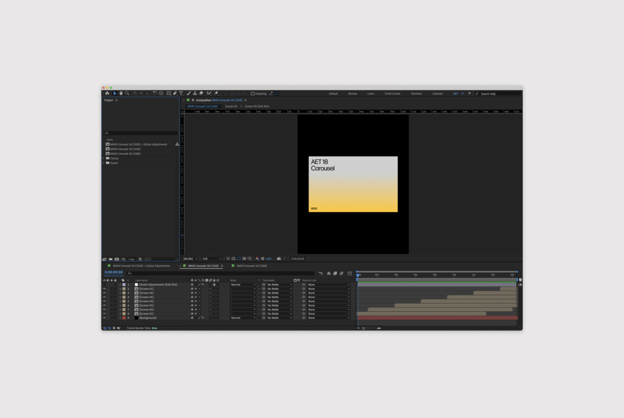Open the Composition panel menu icon
Screen dimensions: 624x418
click(x=245, y=100)
